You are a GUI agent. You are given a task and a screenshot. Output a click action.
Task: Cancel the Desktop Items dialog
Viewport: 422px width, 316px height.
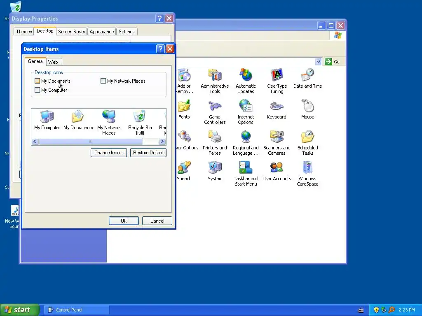157,221
